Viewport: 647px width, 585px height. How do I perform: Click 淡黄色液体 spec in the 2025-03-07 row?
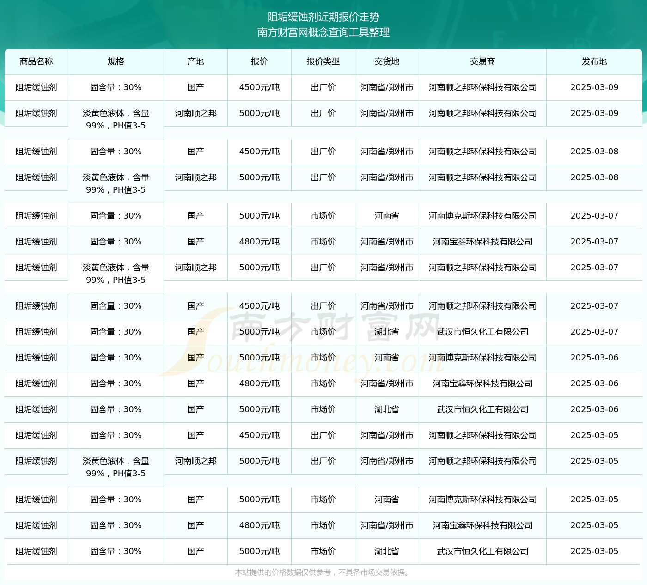[116, 274]
